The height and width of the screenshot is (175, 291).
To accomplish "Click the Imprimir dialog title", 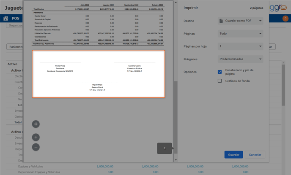I will [x=191, y=8].
